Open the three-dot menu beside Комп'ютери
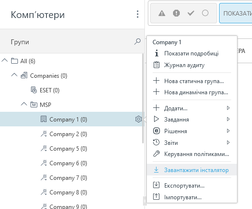 coord(138,14)
